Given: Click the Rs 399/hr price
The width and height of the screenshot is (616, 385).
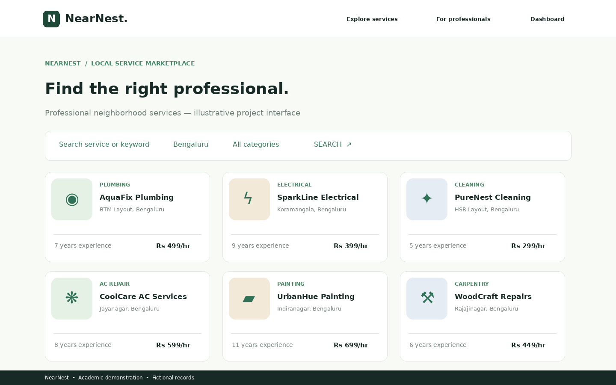Looking at the screenshot, I should (x=351, y=246).
